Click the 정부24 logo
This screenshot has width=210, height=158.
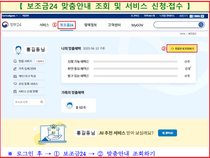click(x=12, y=25)
